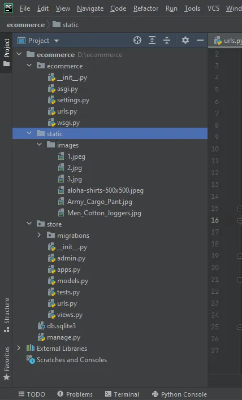242x400 pixels.
Task: Click the static folder icon in breadcrumb
Action: coord(57,24)
